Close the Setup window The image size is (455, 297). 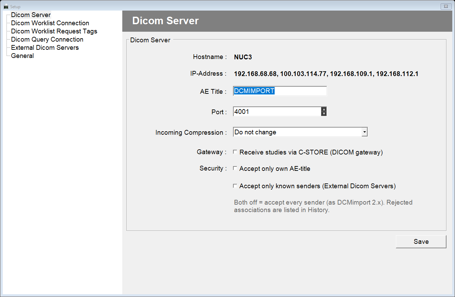pos(445,6)
